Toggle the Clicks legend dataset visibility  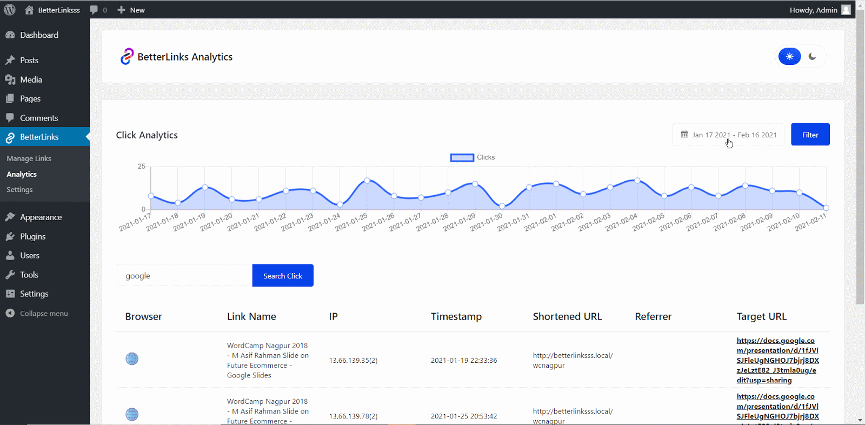(x=462, y=157)
